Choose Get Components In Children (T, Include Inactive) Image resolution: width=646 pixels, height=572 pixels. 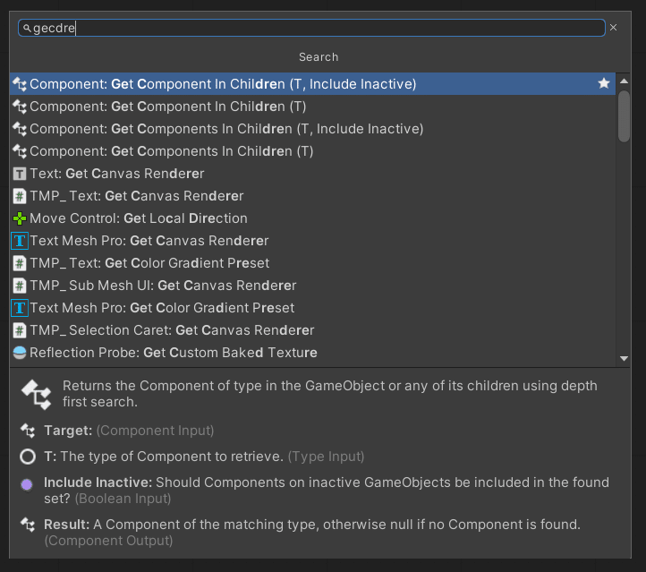point(226,129)
